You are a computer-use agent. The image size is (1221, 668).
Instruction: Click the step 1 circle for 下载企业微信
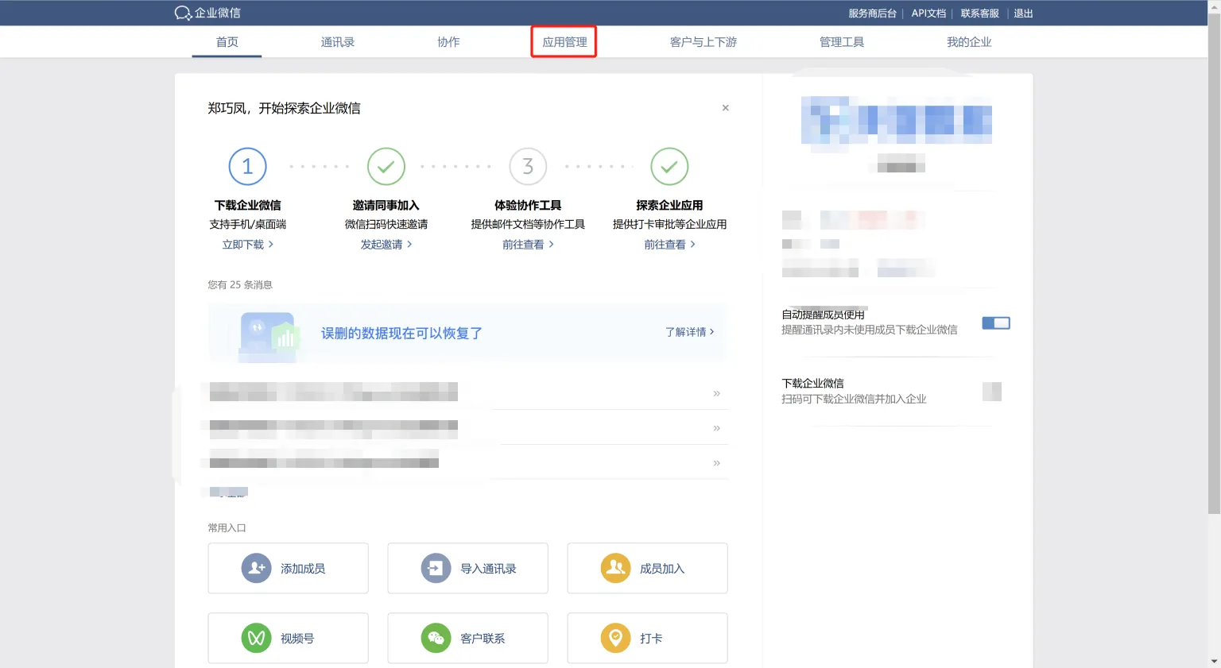click(247, 166)
